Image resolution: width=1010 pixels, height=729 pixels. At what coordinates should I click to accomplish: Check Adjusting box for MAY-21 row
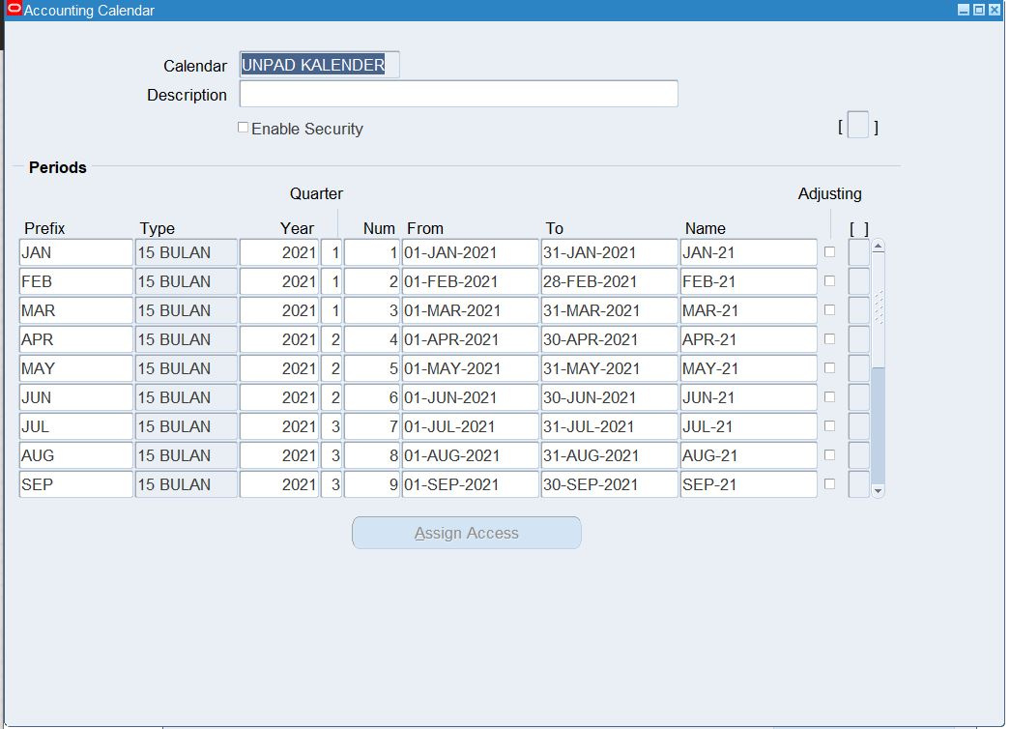[x=829, y=368]
